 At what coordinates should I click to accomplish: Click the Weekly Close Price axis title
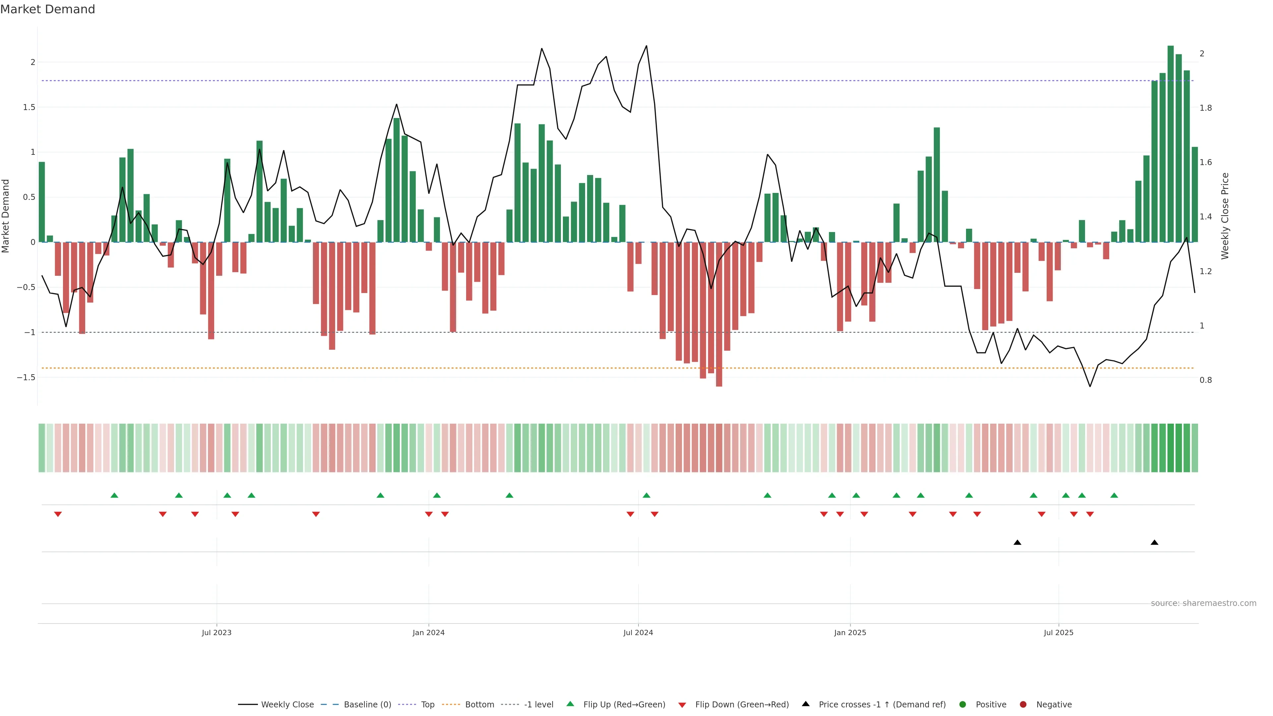[1225, 216]
